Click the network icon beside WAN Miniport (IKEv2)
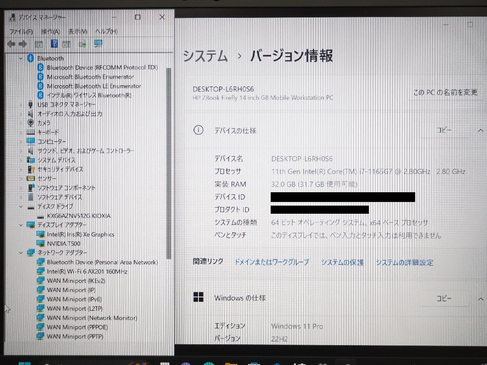This screenshot has height=365, width=487. 40,281
